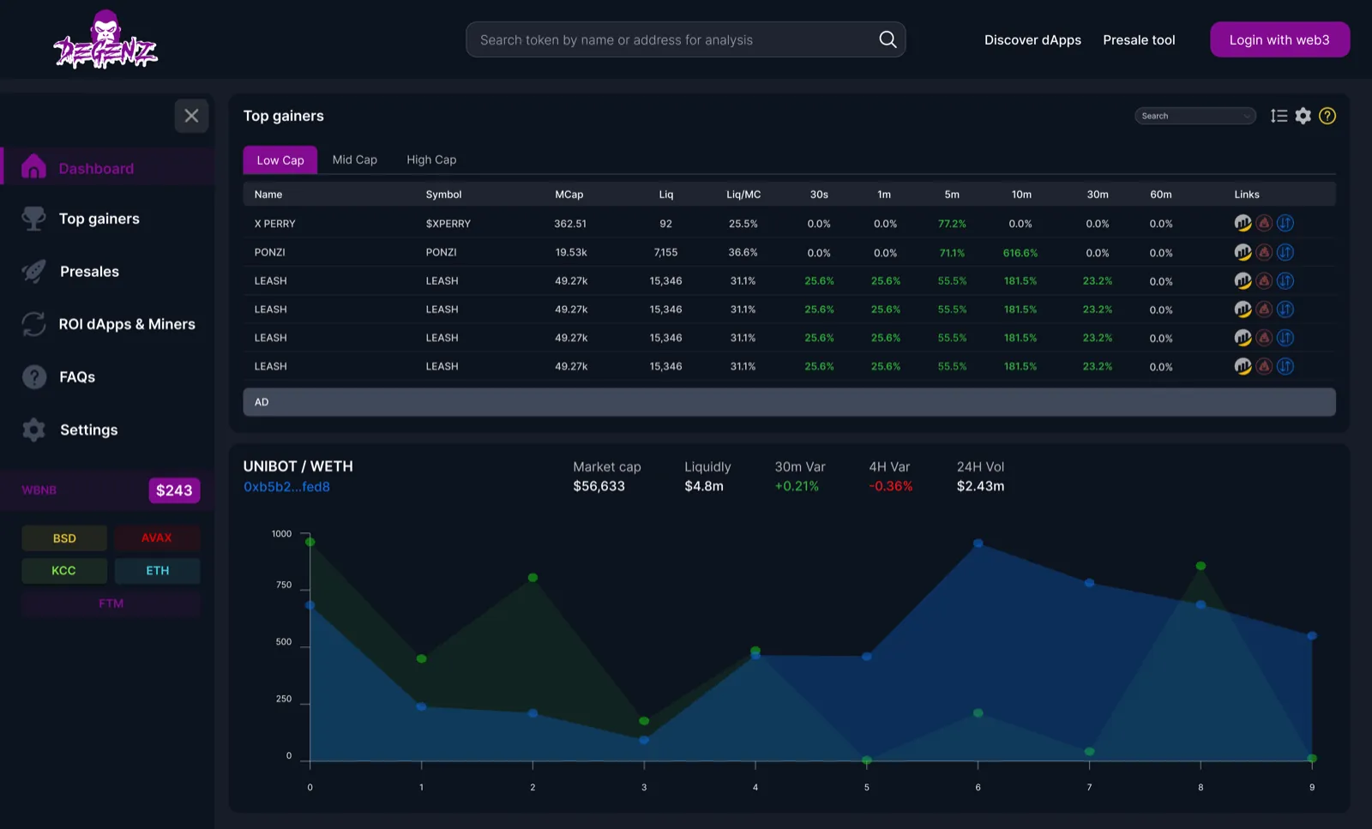Click the token search input field
The height and width of the screenshot is (829, 1372).
tap(685, 39)
